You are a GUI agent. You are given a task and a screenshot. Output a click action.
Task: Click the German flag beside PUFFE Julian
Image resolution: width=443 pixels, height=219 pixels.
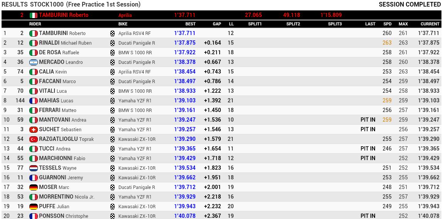[x=33, y=207]
